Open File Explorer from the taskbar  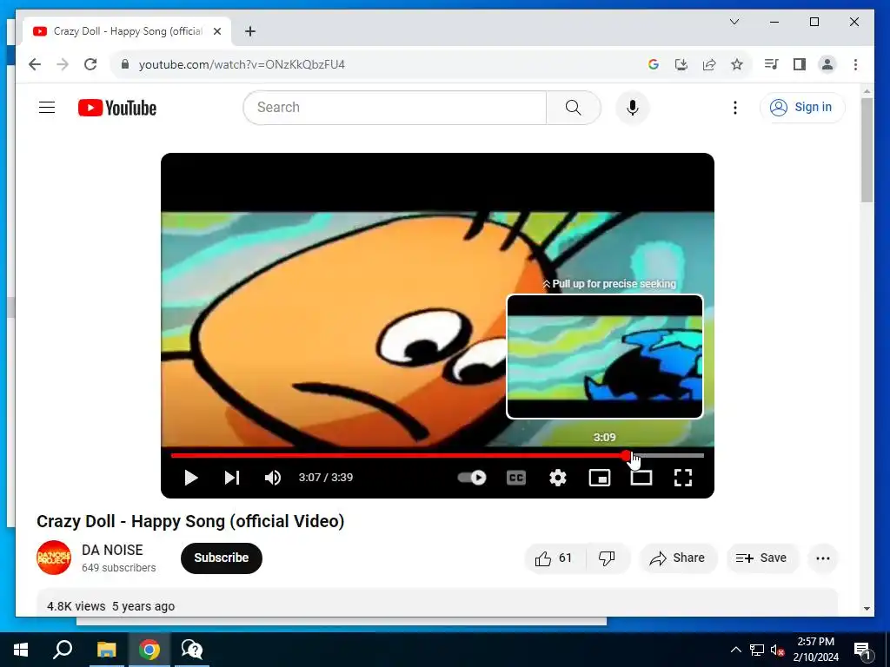tap(106, 650)
